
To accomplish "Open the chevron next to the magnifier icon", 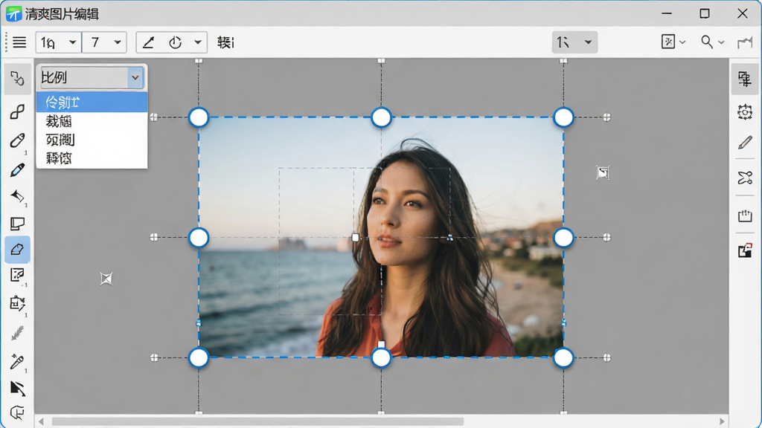I will click(721, 42).
